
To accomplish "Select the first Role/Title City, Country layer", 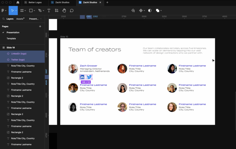I will click(x=22, y=66).
